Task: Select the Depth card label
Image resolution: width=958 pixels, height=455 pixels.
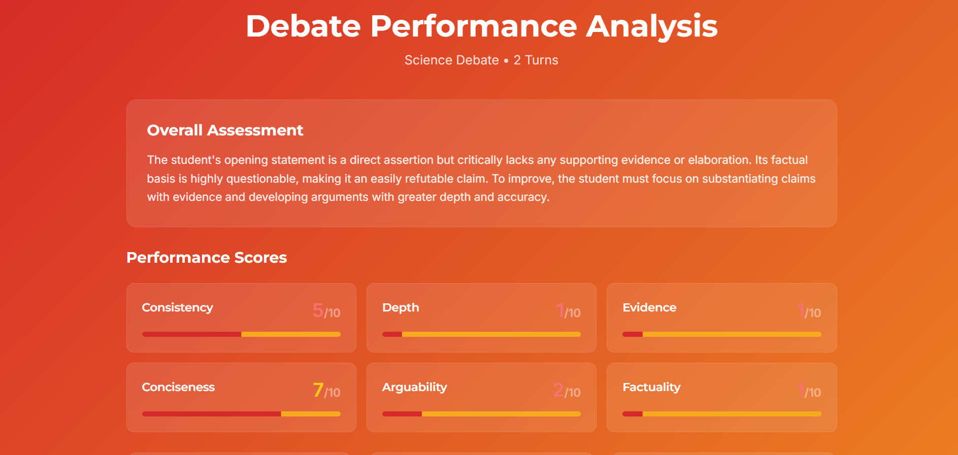Action: pyautogui.click(x=401, y=307)
